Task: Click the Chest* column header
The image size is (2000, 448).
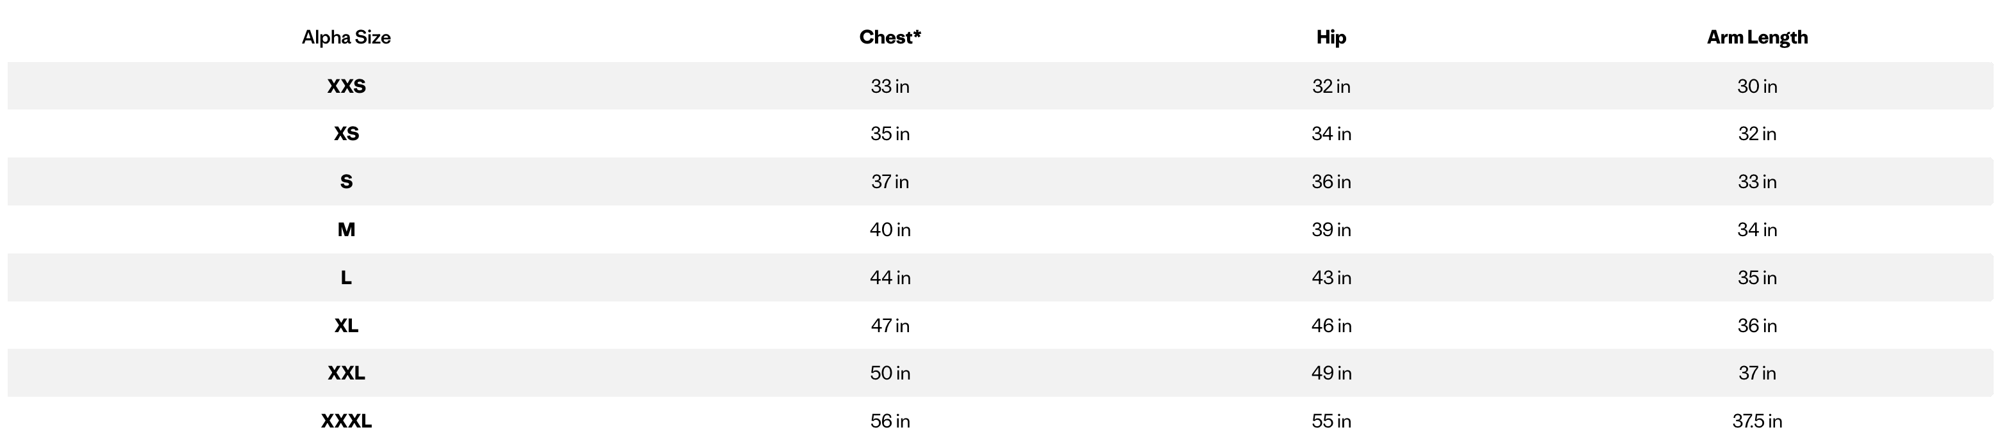Action: point(890,37)
